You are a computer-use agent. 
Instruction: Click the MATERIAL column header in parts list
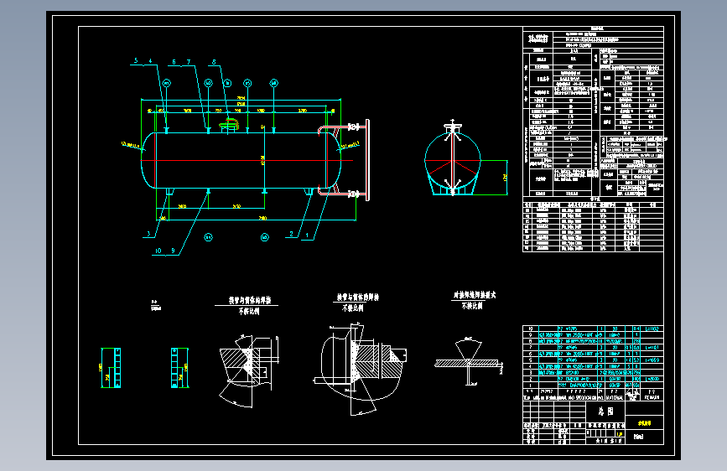[x=615, y=398]
